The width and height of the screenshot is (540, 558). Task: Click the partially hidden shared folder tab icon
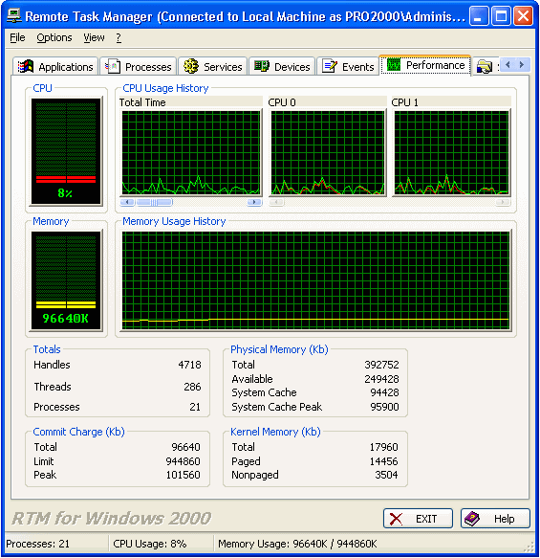point(485,67)
